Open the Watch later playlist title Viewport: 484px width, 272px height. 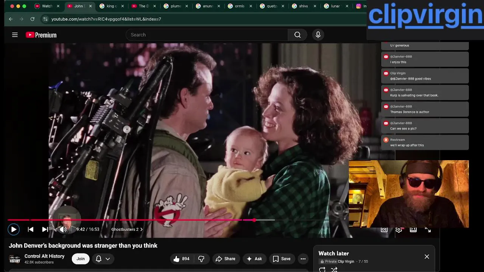(x=334, y=253)
